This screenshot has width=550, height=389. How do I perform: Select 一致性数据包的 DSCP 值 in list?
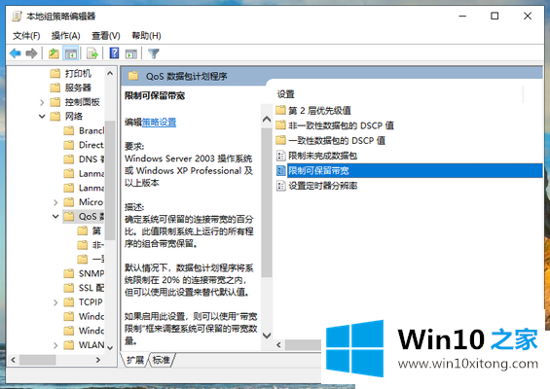point(337,140)
